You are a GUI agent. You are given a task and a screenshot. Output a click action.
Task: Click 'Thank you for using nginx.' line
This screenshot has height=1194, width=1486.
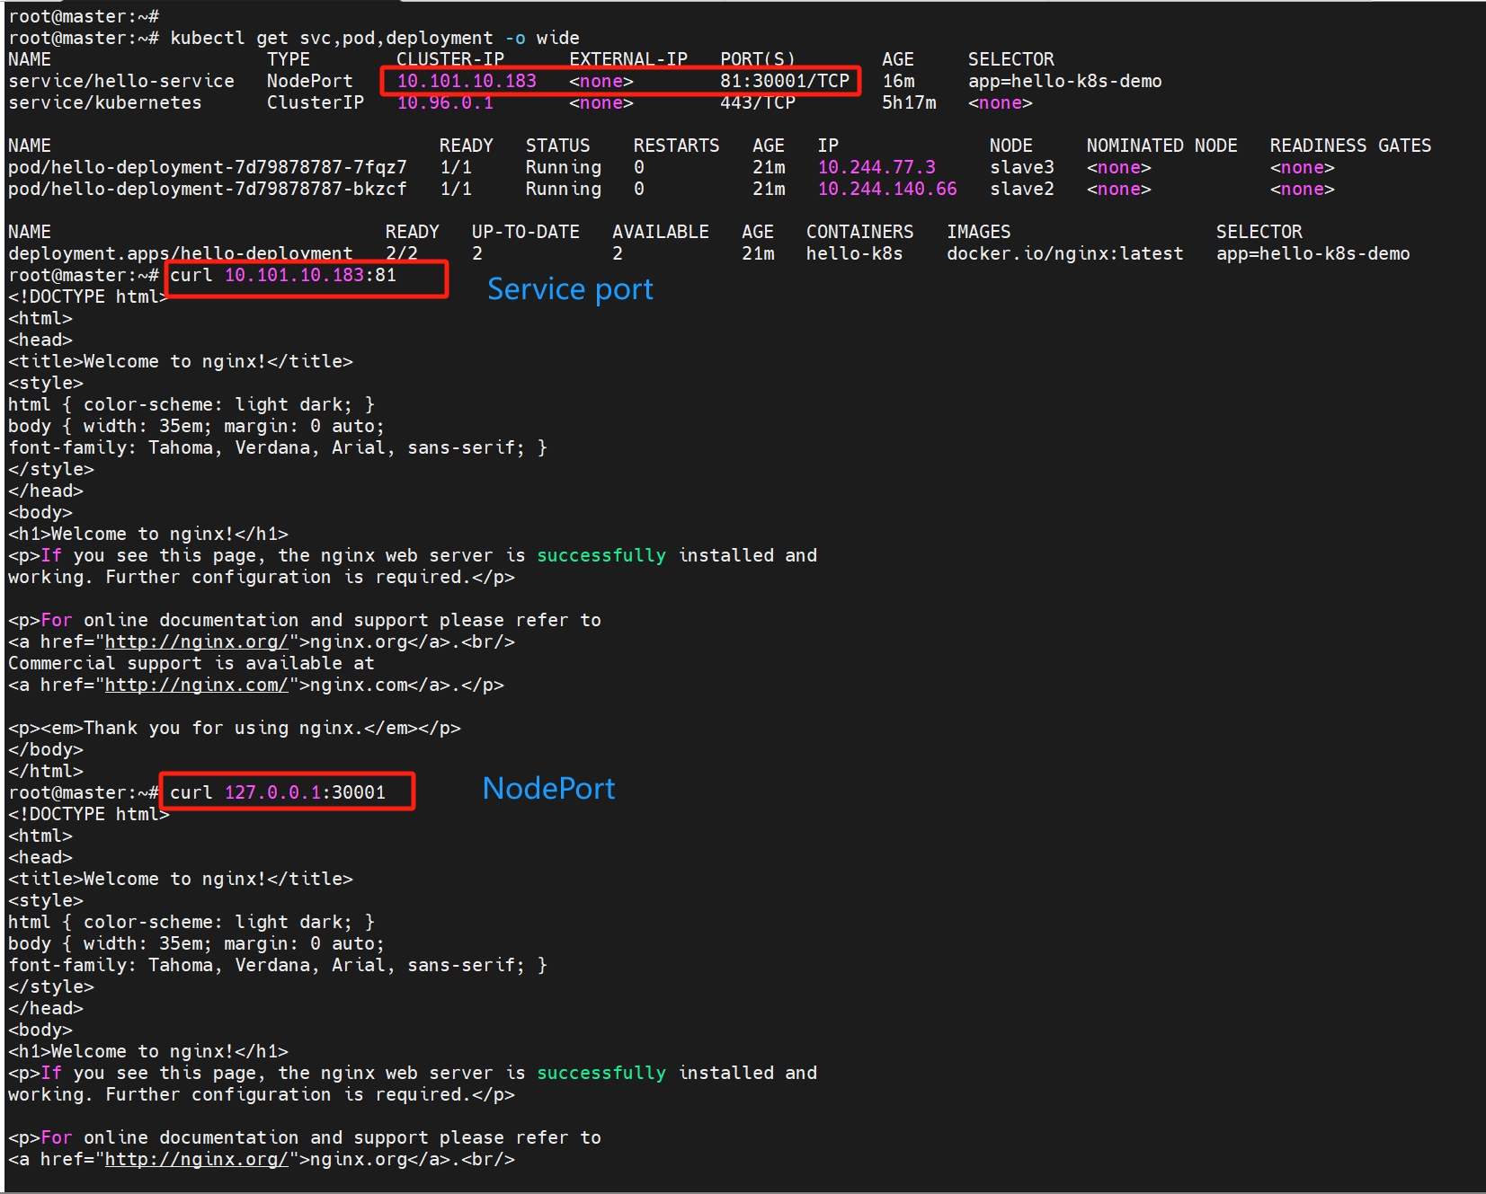click(235, 728)
